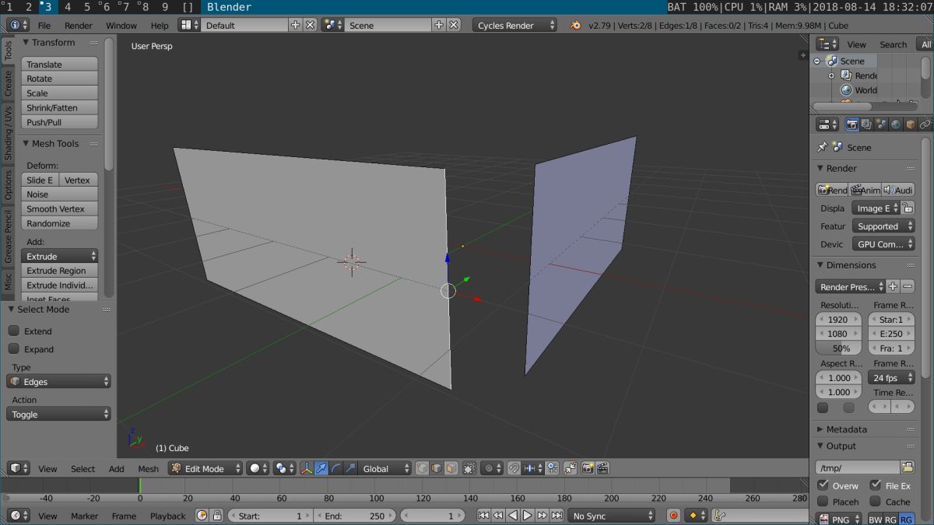Open the Cycles Render engine dropdown

pyautogui.click(x=514, y=25)
